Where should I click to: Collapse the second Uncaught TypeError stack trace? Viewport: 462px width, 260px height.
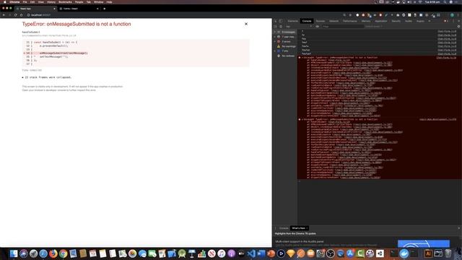tap(302, 119)
